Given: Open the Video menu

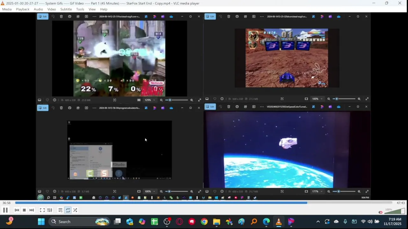Looking at the screenshot, I should 52,9.
